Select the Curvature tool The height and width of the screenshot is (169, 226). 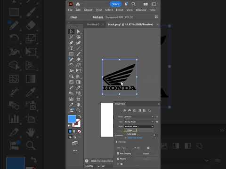point(79,43)
